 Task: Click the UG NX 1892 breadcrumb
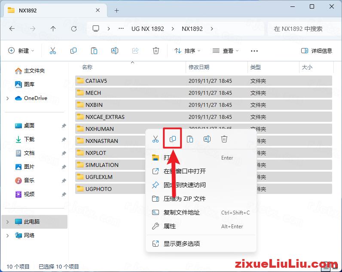[147, 28]
